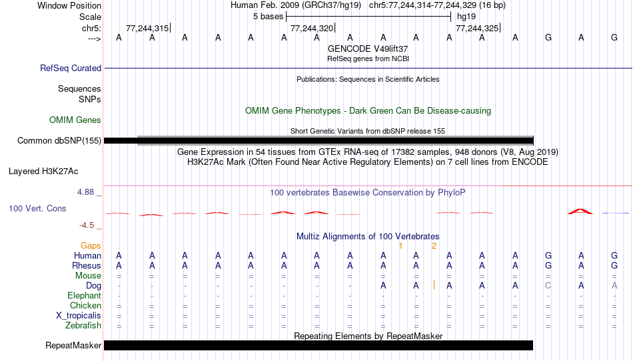Open the OMIM Genes track label
The width and height of the screenshot is (633, 361).
(x=75, y=120)
